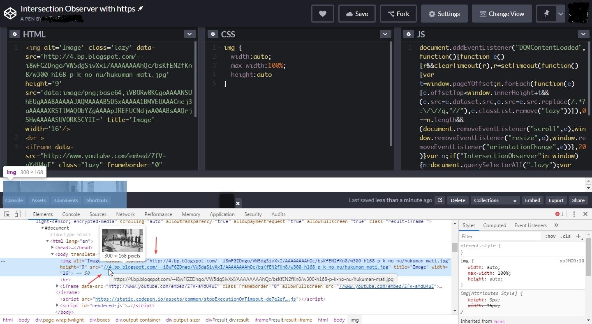Open the Comments button
The width and height of the screenshot is (592, 324).
point(66,200)
